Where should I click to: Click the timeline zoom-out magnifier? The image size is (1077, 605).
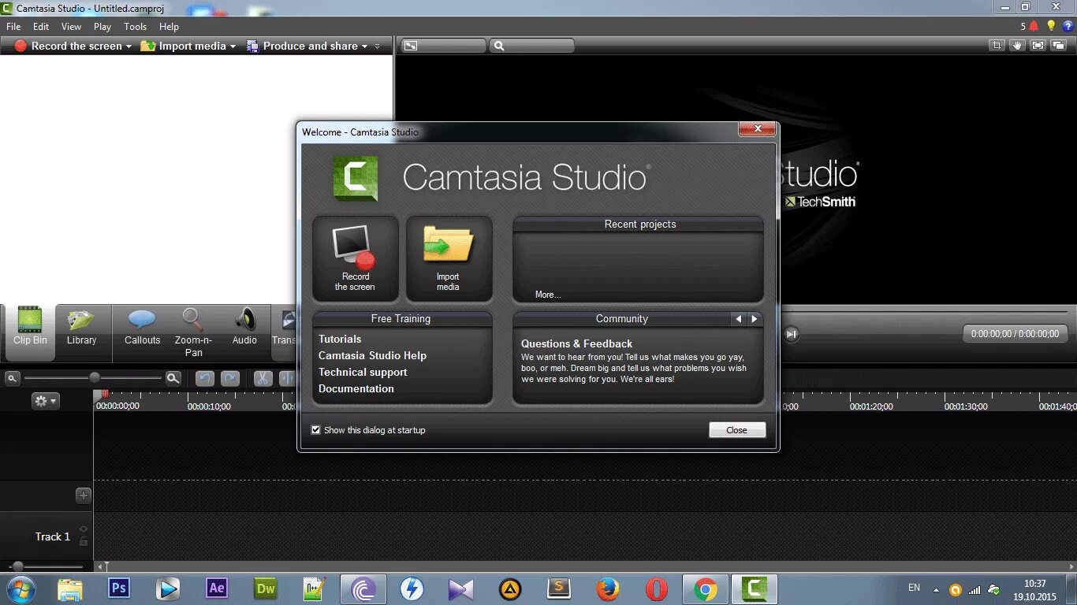[x=12, y=379]
